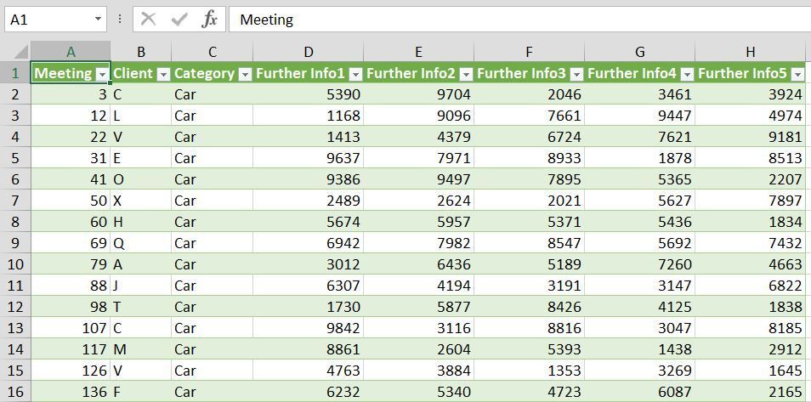This screenshot has height=402, width=811.
Task: Show filter options for Further Info2
Action: coord(466,74)
